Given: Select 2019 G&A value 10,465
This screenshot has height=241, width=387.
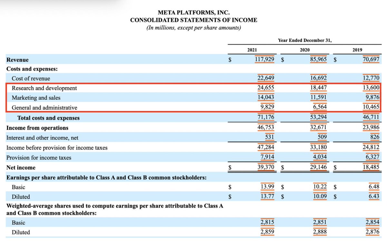Looking at the screenshot, I should click(371, 107).
